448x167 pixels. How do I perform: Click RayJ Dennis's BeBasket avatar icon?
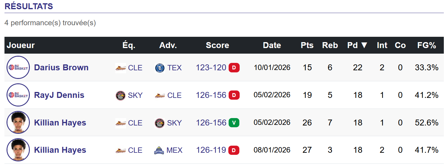[x=18, y=95]
